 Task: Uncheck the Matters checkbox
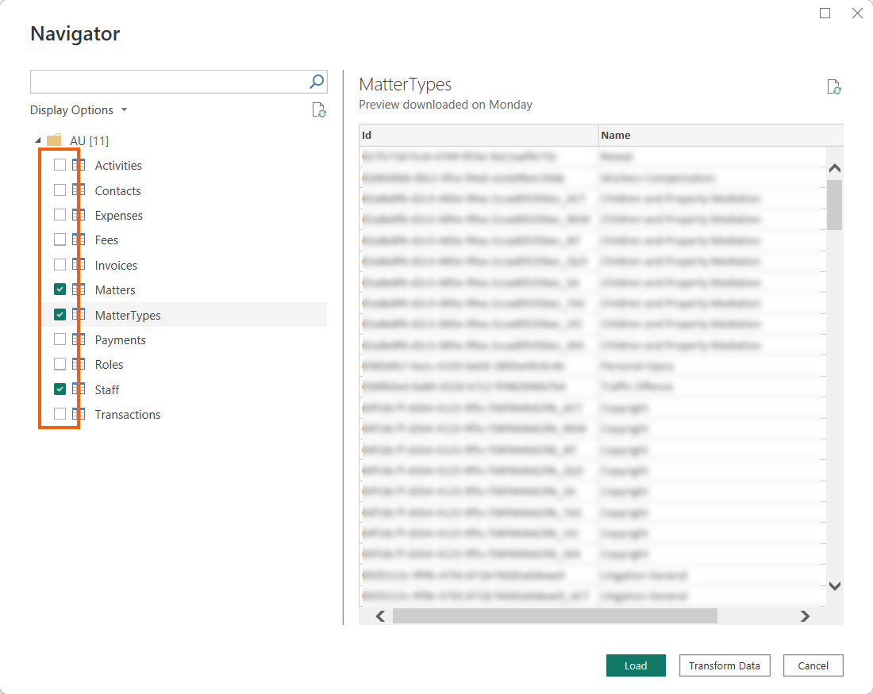pyautogui.click(x=60, y=289)
